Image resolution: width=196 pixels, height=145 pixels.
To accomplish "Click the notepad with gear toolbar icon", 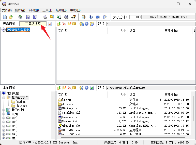I will pyautogui.click(x=84, y=17).
